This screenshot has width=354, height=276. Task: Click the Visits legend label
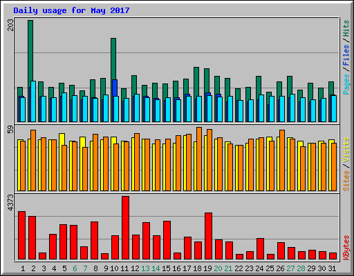tap(346, 150)
